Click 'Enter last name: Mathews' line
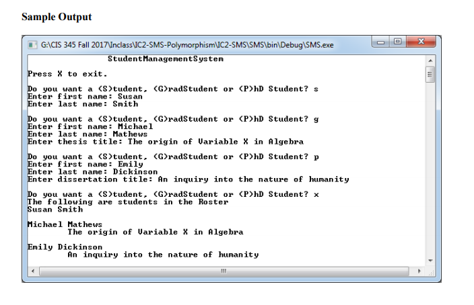This screenshot has width=474, height=305. click(88, 134)
